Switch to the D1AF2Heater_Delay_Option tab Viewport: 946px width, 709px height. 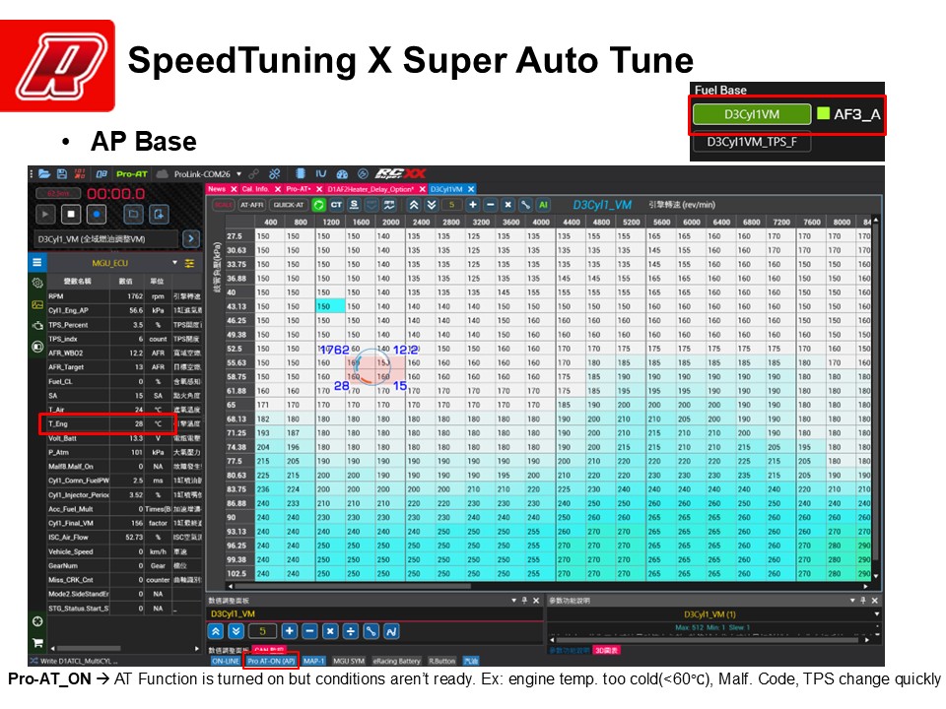click(370, 189)
